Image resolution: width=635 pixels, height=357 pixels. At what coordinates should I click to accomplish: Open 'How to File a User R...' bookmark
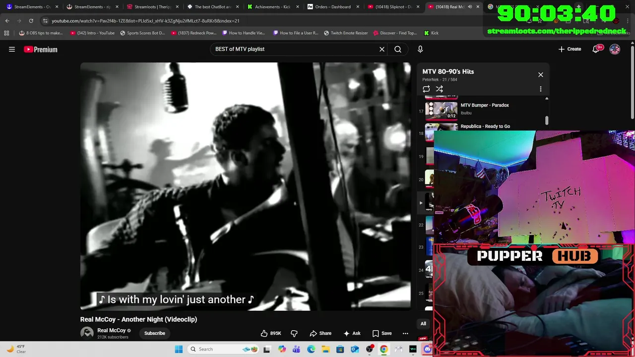coord(296,33)
